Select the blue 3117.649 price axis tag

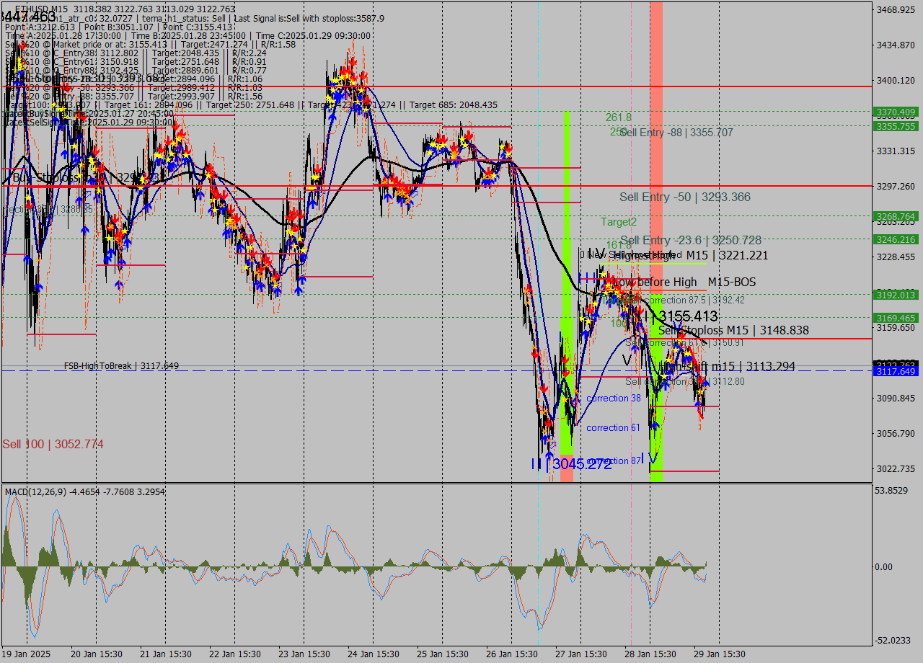click(x=895, y=371)
